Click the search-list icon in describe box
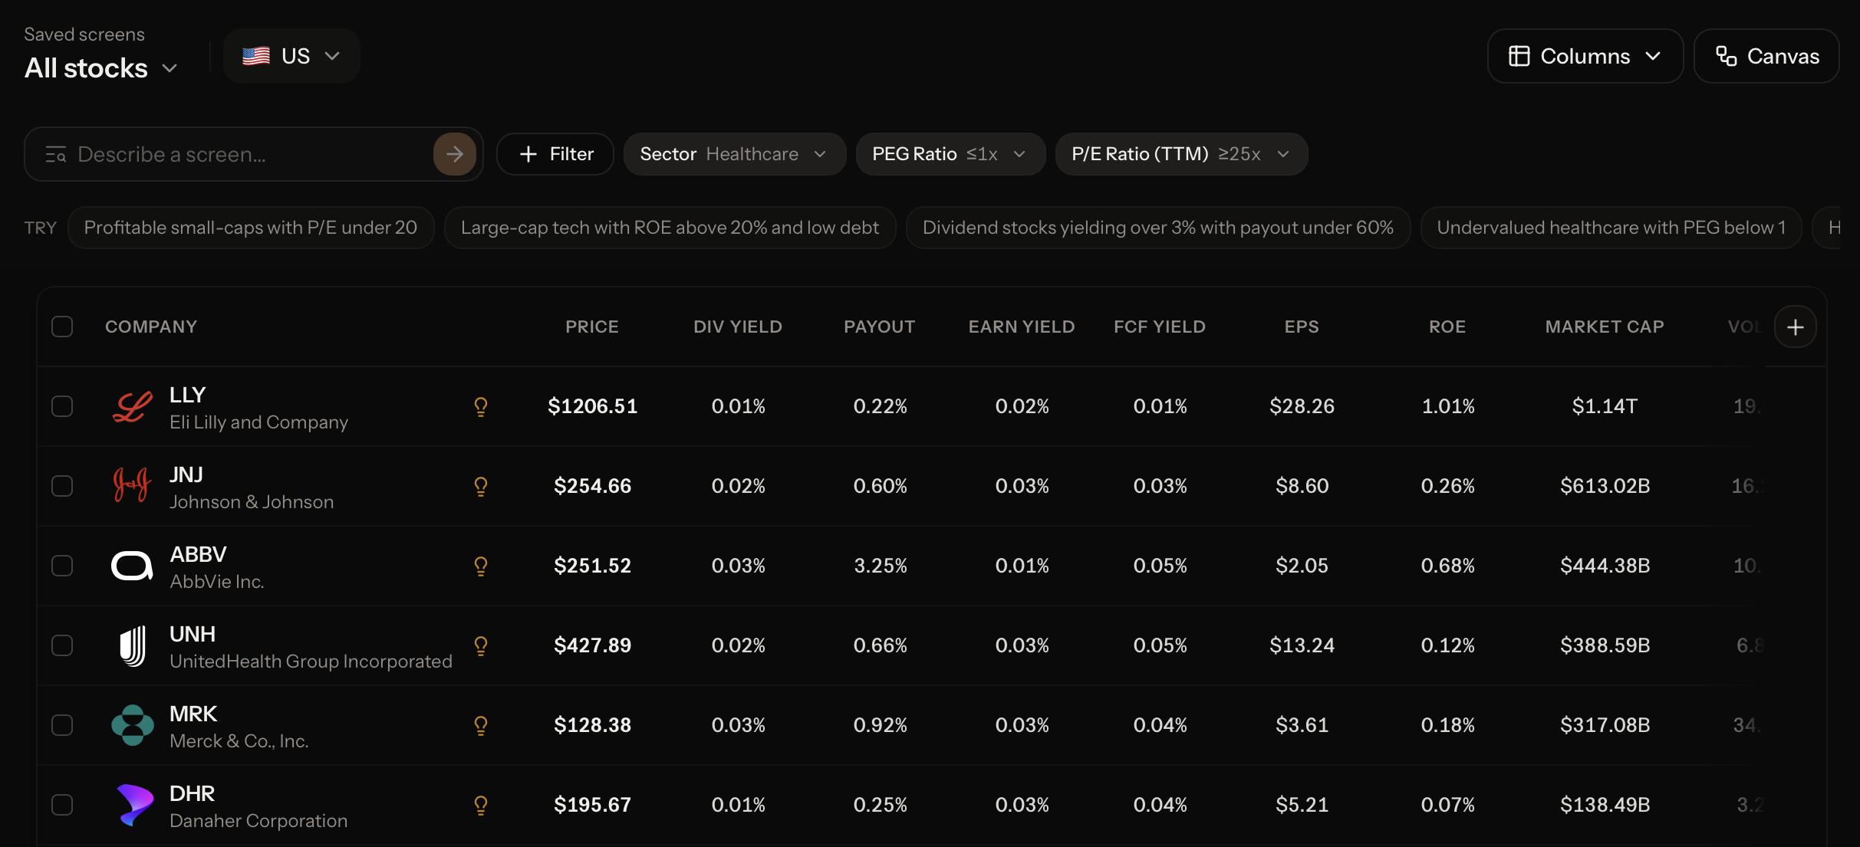The image size is (1860, 847). pyautogui.click(x=56, y=155)
